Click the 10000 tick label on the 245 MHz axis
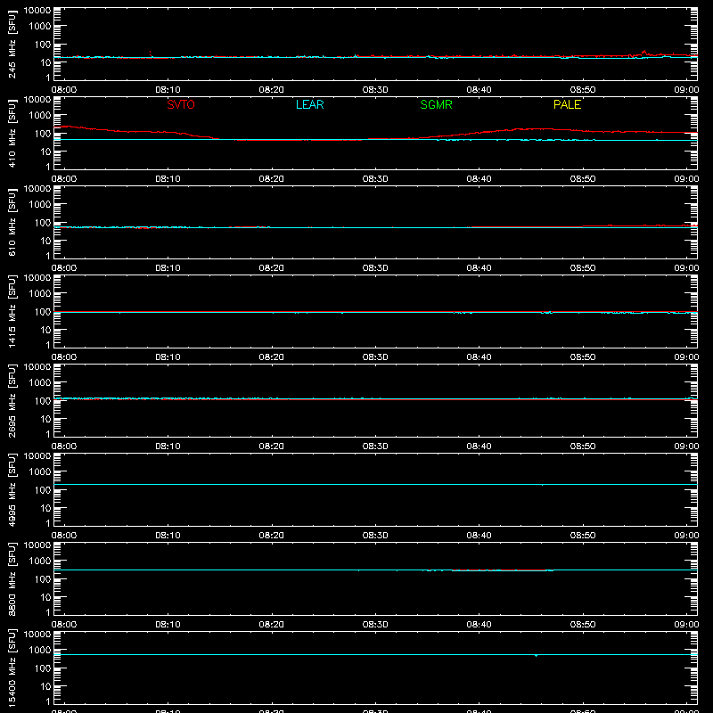 [37, 11]
